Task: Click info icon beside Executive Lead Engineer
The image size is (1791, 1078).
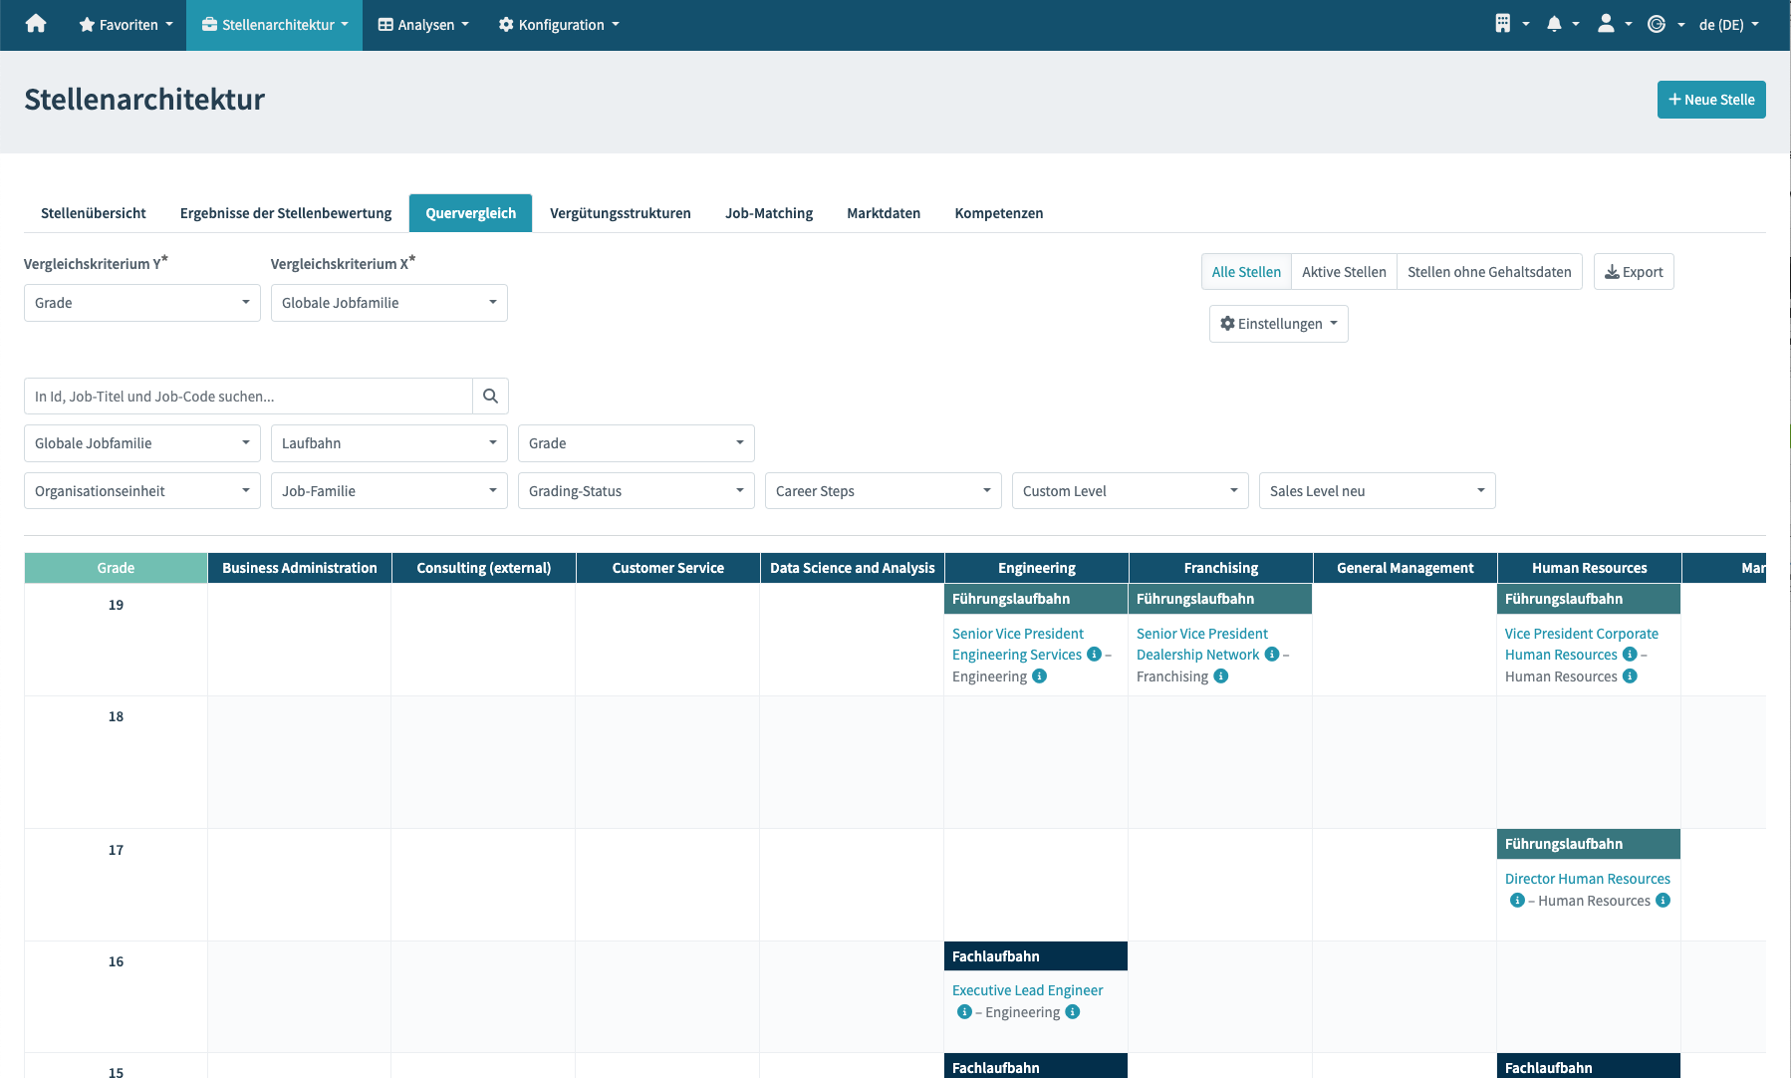Action: 964,1012
